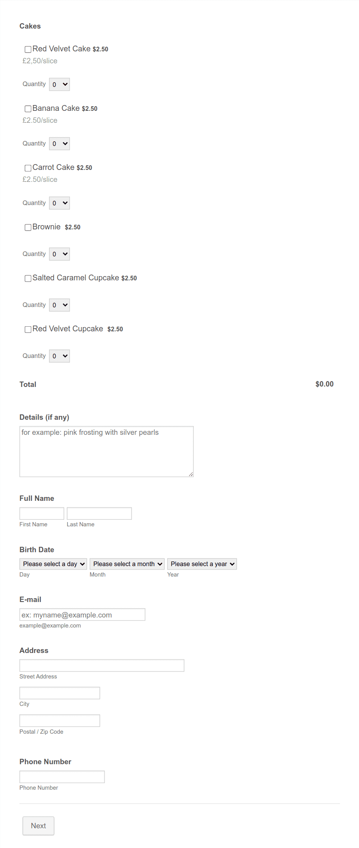Screen dimensions: 359x848
Task: Click the Phone Number field
Action: [62, 777]
